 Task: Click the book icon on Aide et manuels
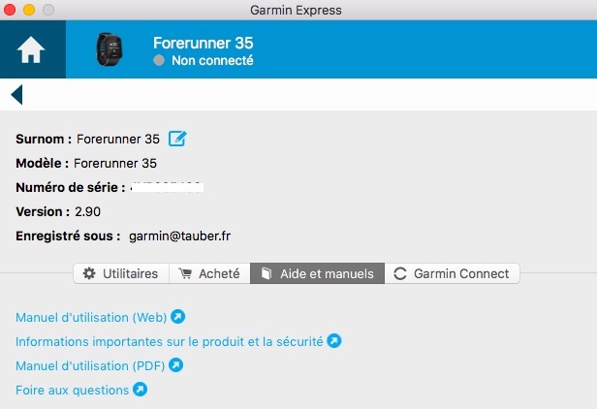[266, 274]
